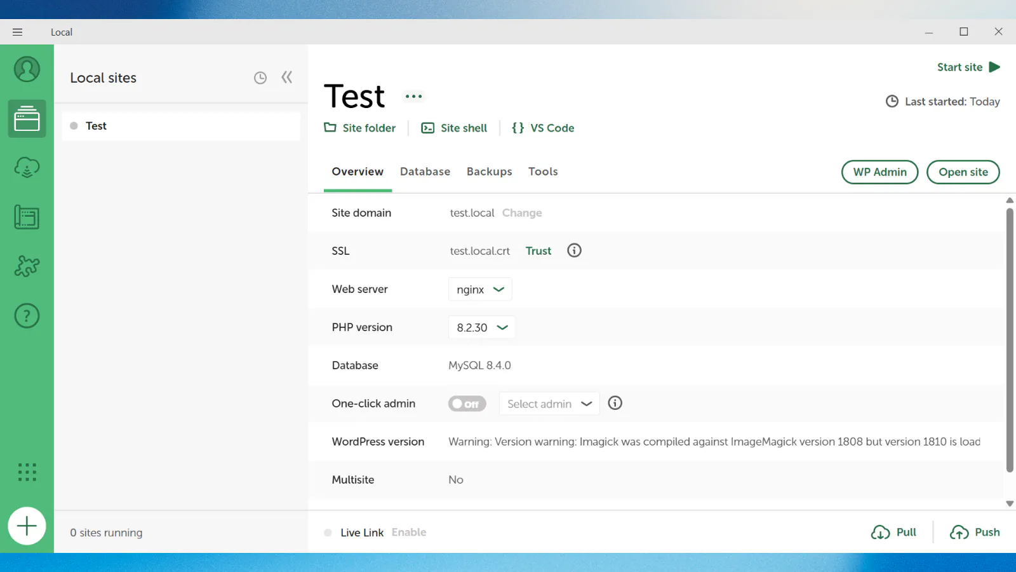The width and height of the screenshot is (1016, 572).
Task: Open the nine-dot grid apps icon
Action: [27, 472]
